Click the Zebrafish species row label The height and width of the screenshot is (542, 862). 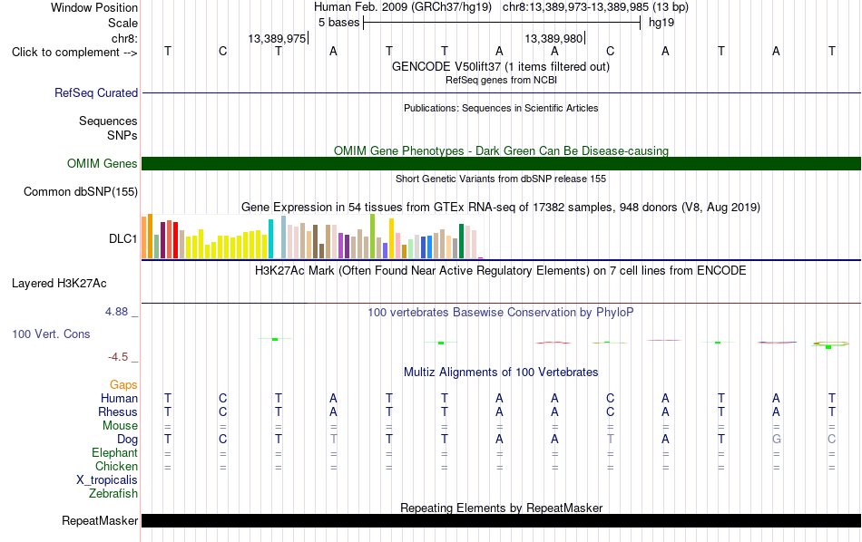113,494
